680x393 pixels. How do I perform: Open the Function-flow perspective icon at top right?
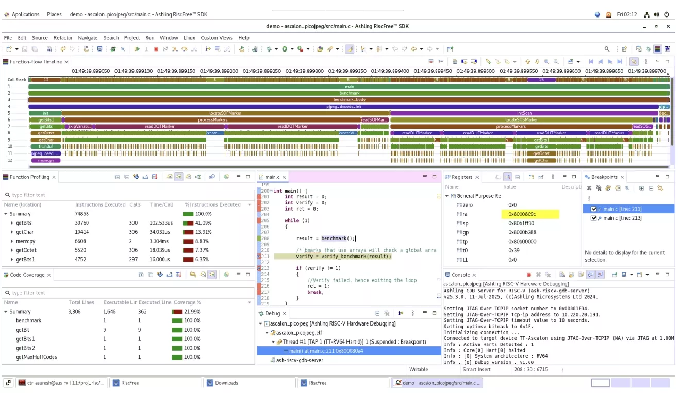point(657,49)
